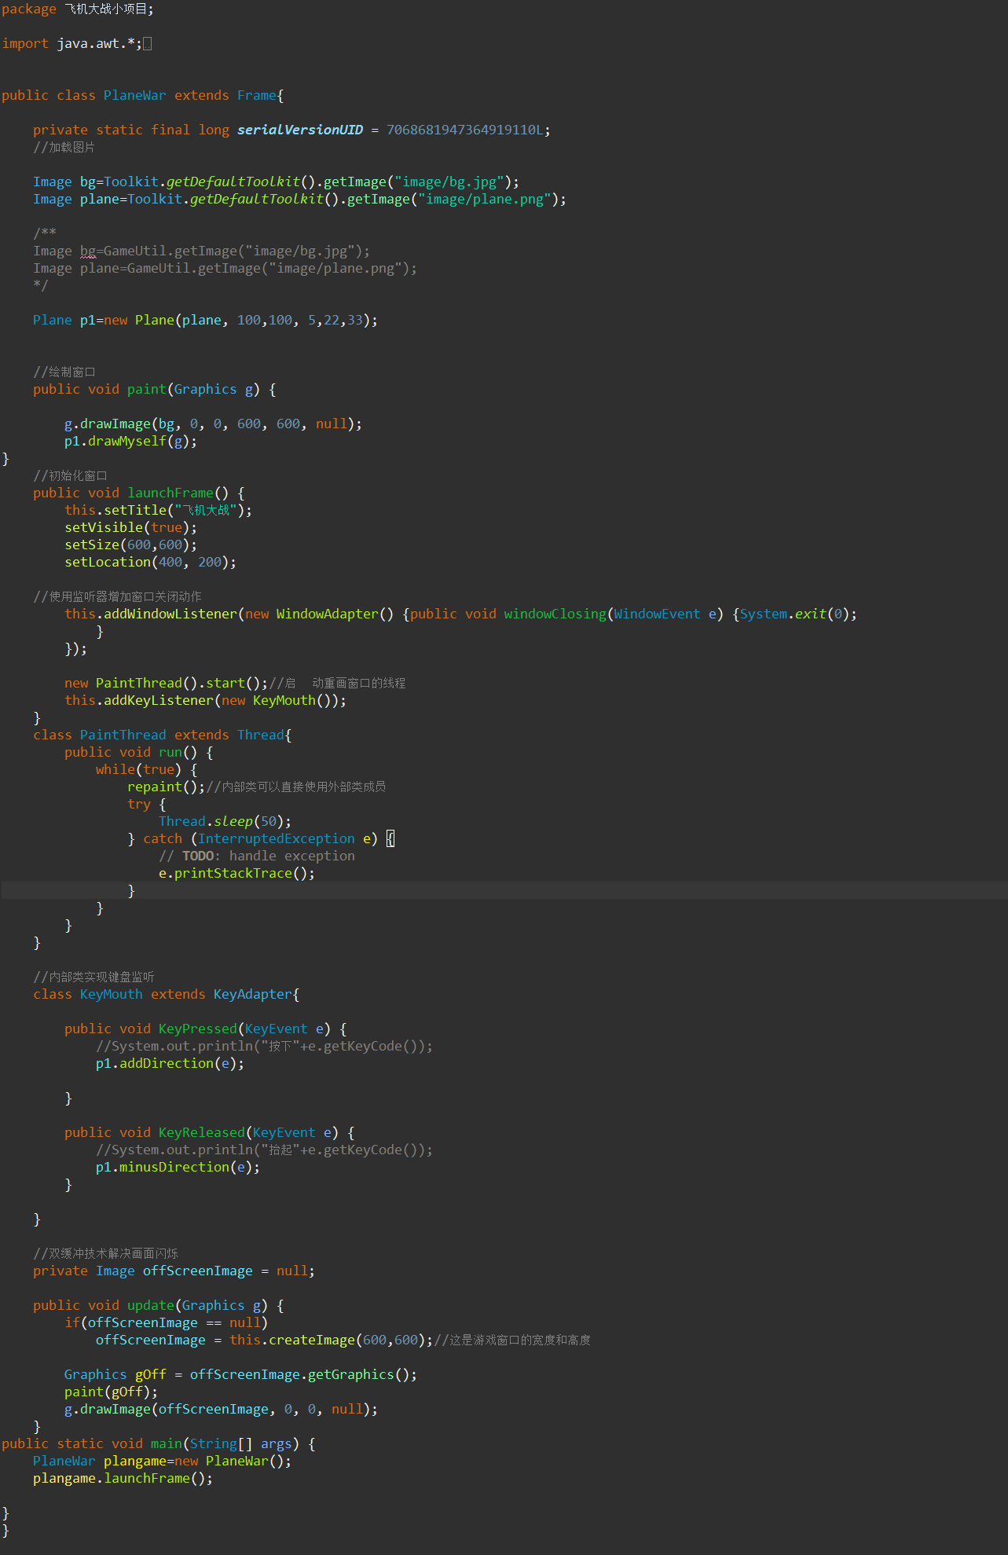Click commented line 'Image bg=GameUtil.getImage'

[201, 251]
